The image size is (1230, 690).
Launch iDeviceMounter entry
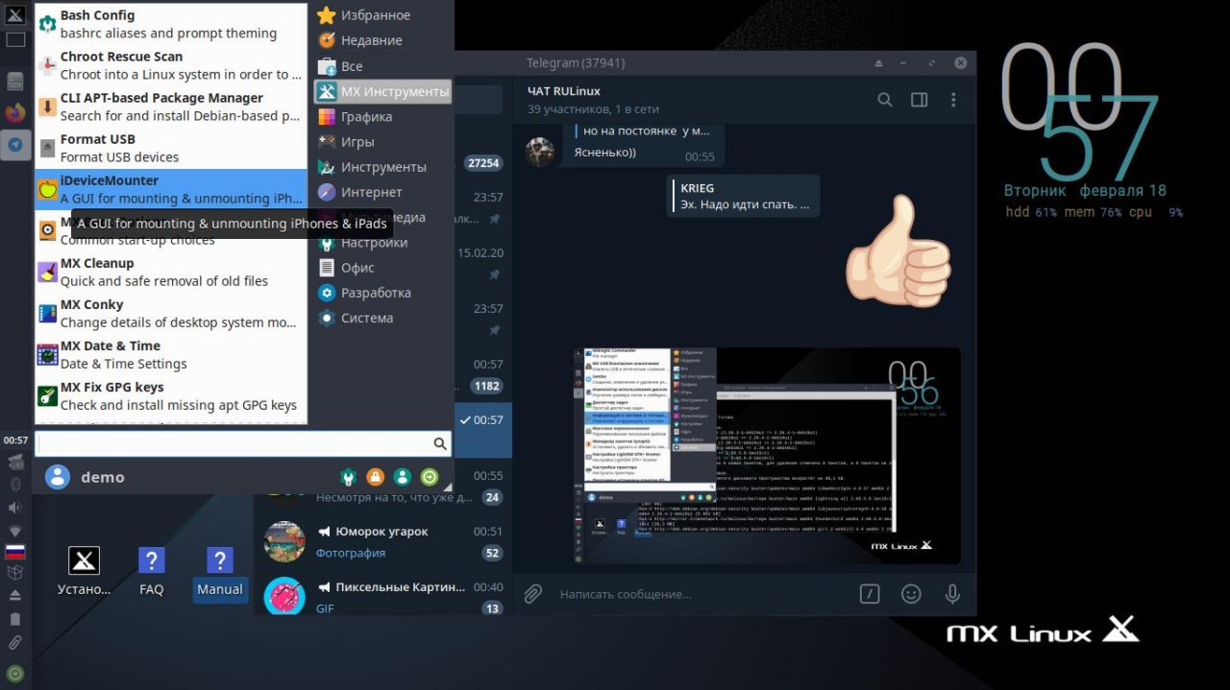(171, 189)
